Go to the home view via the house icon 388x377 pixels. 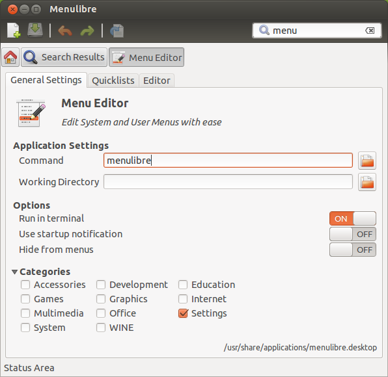point(10,57)
